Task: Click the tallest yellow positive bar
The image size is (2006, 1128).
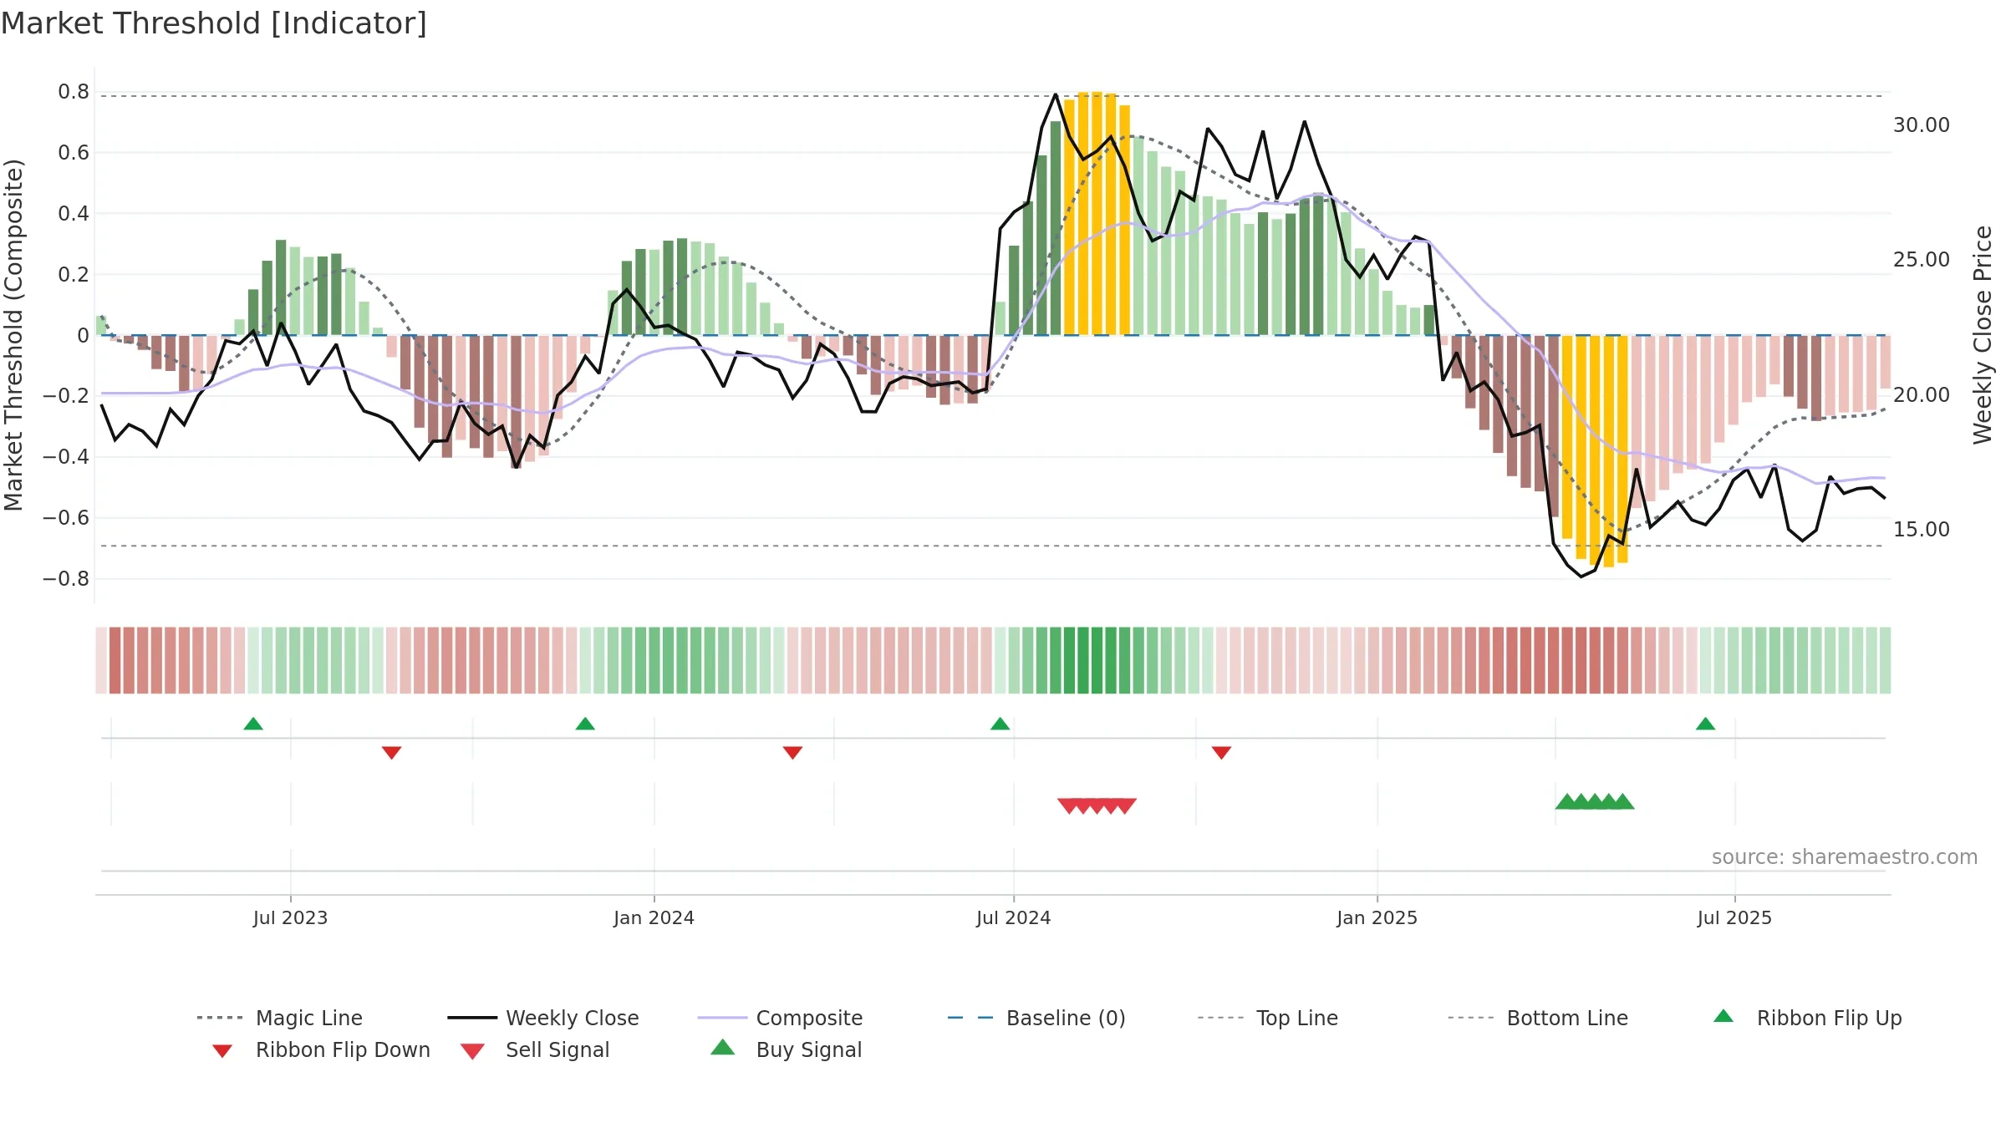Action: pos(1097,214)
